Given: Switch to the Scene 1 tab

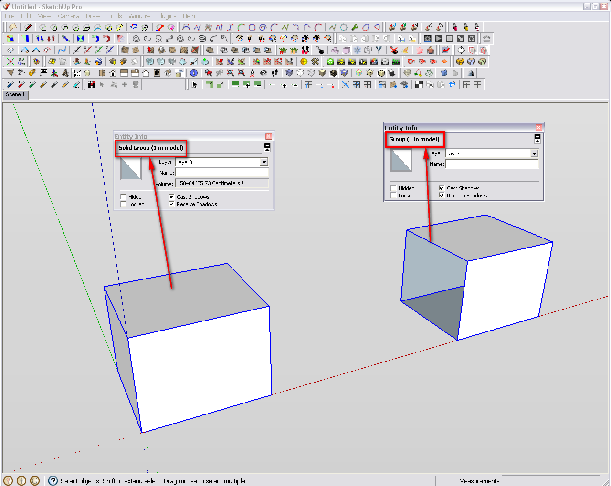Looking at the screenshot, I should [15, 94].
